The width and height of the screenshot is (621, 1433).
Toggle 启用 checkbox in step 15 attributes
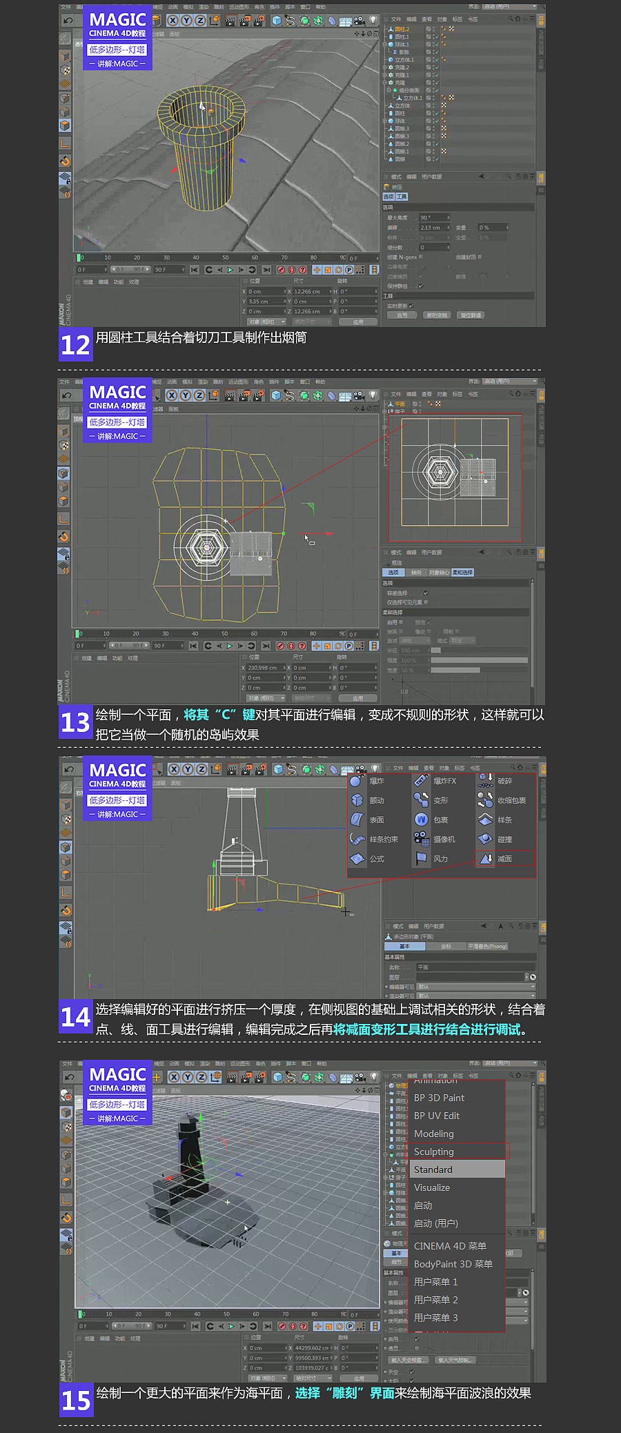coord(417,1338)
